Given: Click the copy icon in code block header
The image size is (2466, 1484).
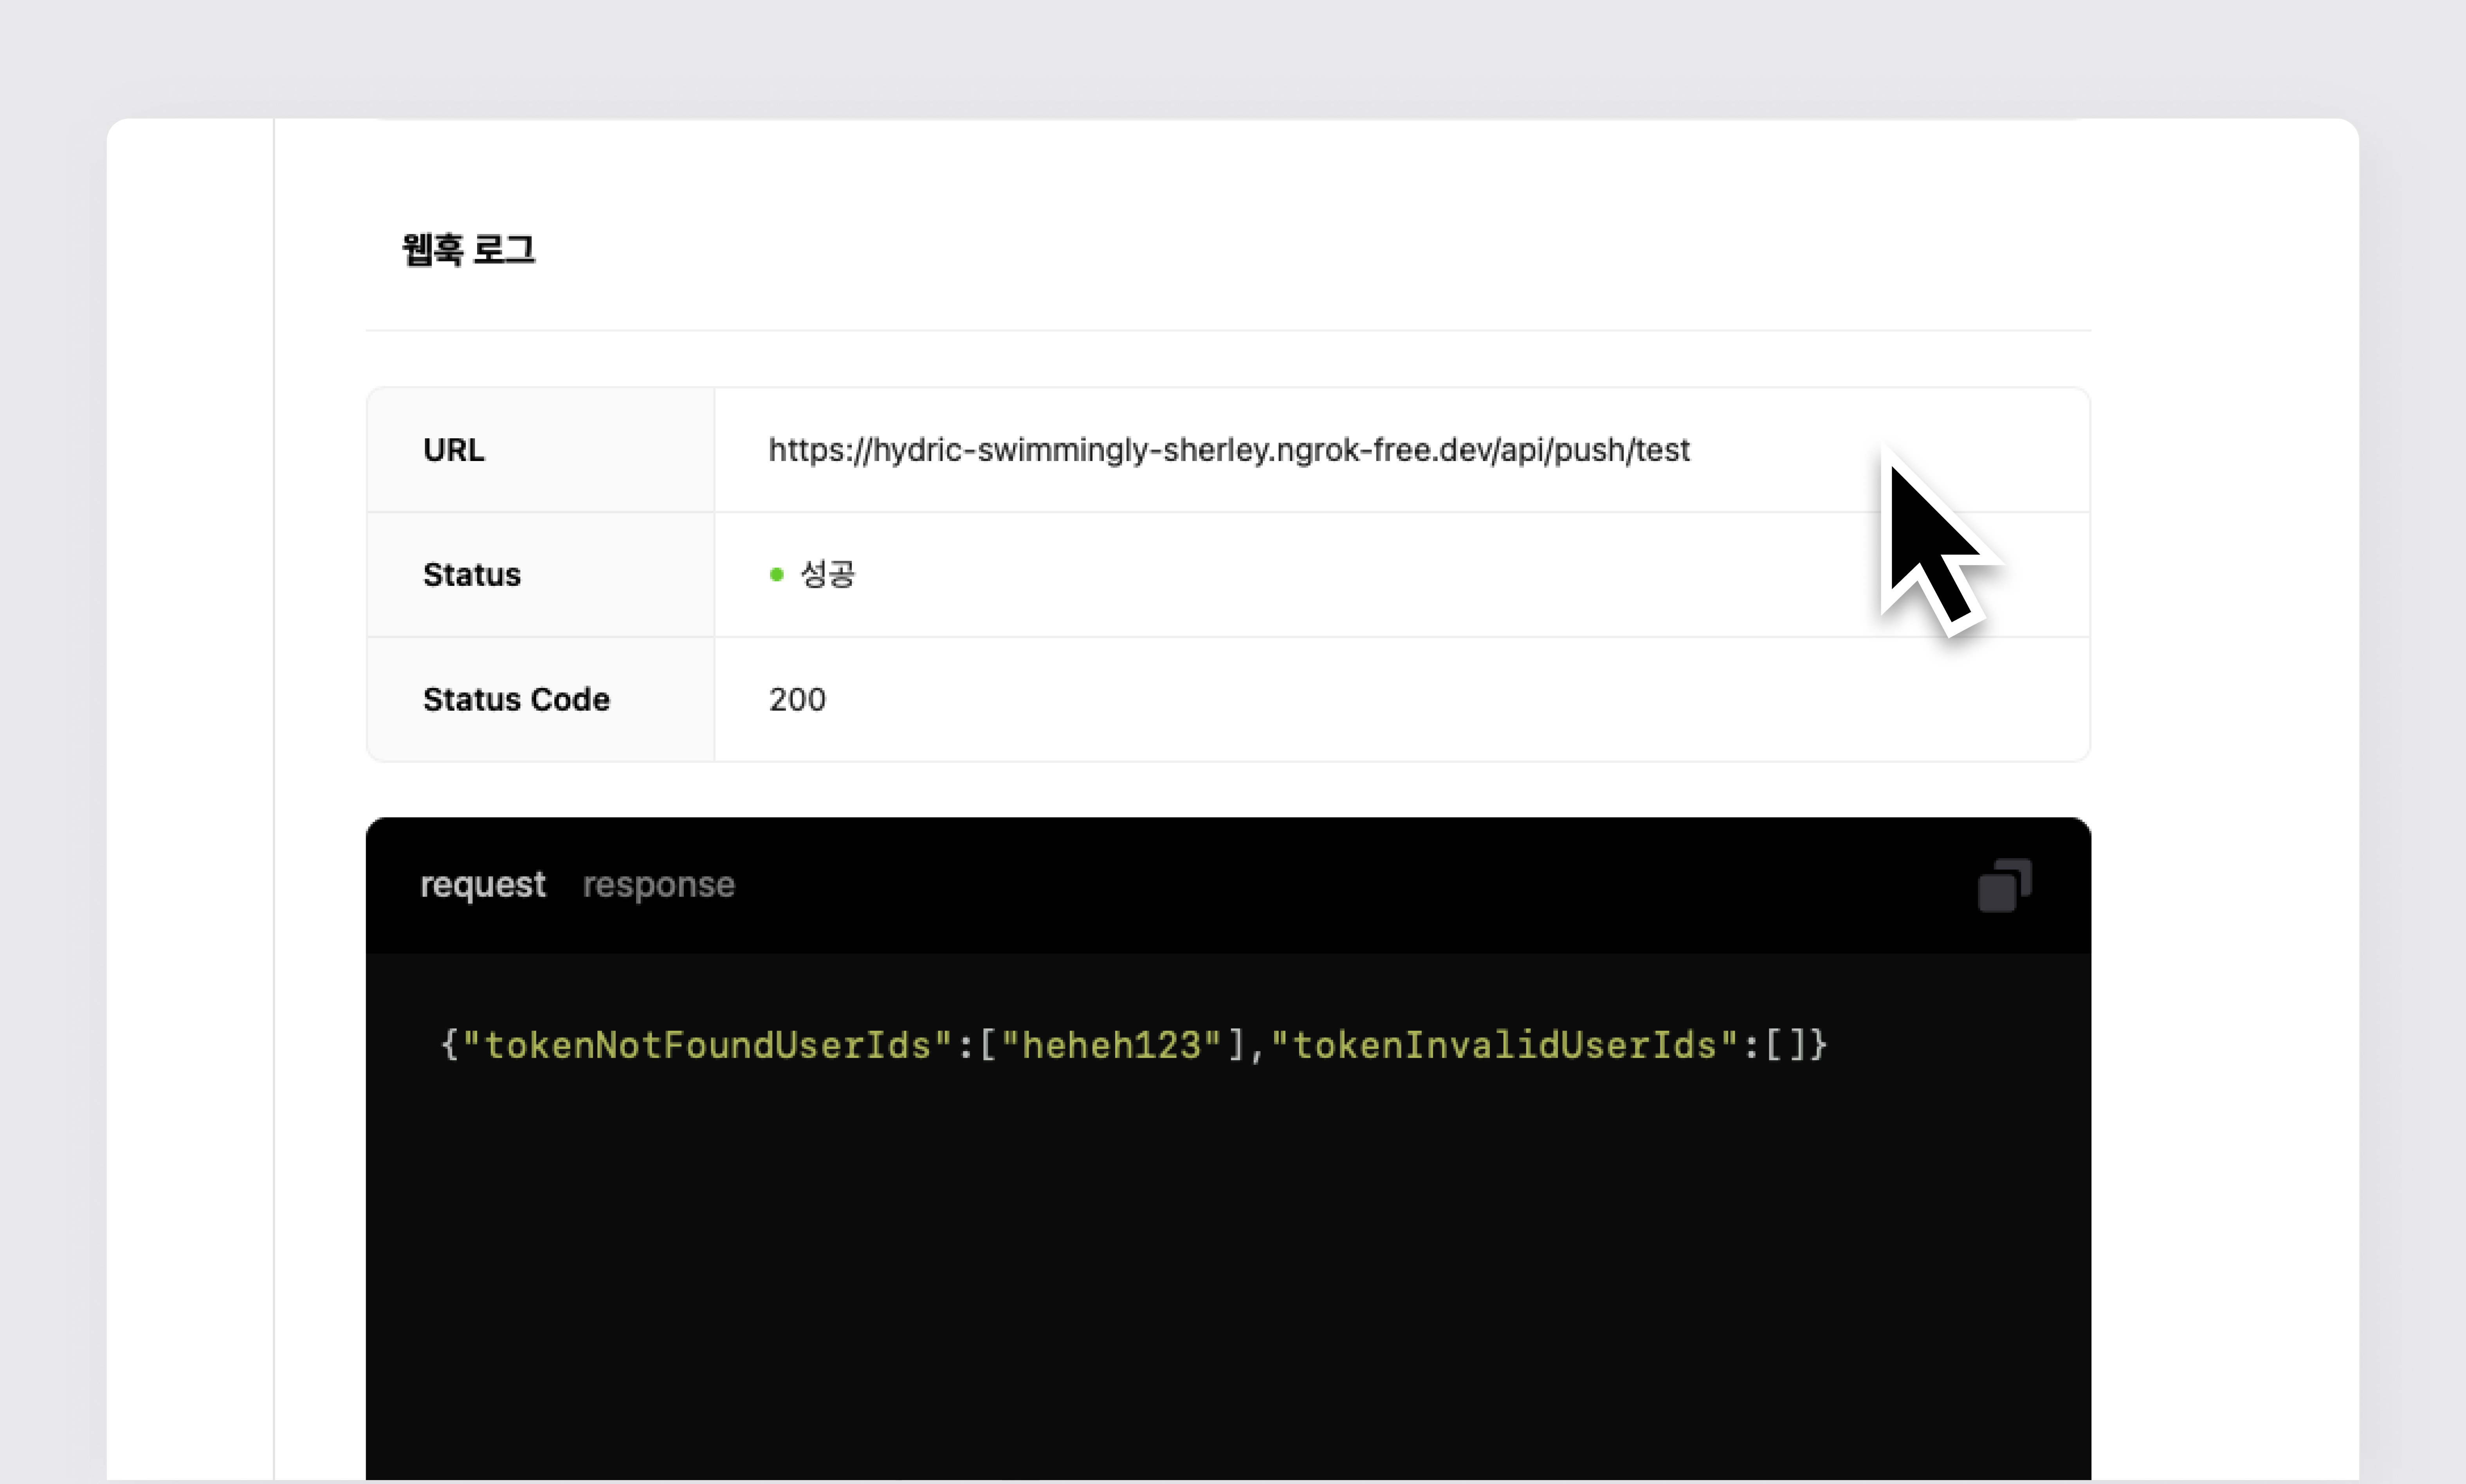Looking at the screenshot, I should [x=2004, y=885].
